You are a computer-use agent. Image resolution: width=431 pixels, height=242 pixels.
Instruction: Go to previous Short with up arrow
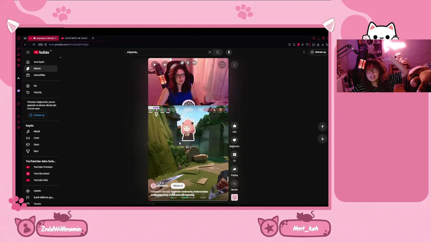pos(322,127)
